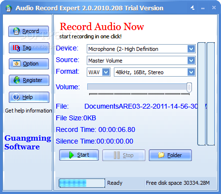Click the Volume: label
This screenshot has width=221, height=194.
coord(68,87)
